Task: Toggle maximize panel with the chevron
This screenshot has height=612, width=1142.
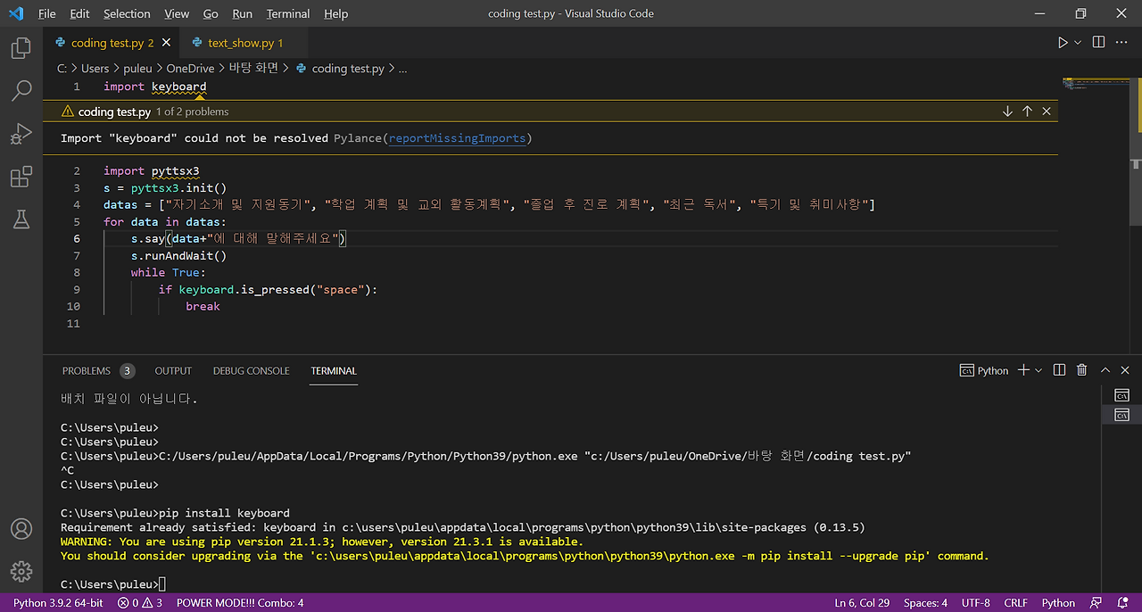Action: [1105, 369]
